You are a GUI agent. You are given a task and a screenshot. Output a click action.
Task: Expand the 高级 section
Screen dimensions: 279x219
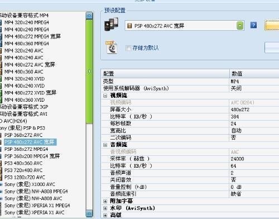(105, 216)
